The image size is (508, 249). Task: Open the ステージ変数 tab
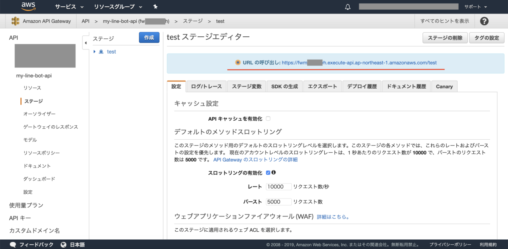point(247,86)
